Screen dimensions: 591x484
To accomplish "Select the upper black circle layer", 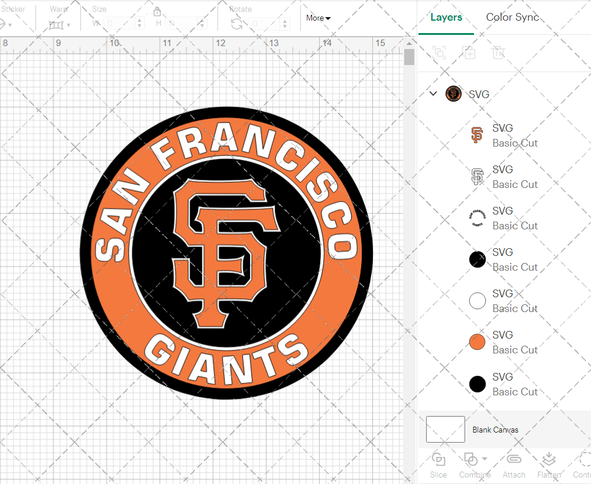I will 477,259.
